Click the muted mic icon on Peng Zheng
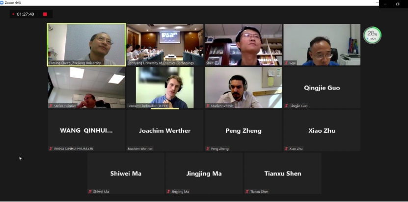 pos(208,149)
